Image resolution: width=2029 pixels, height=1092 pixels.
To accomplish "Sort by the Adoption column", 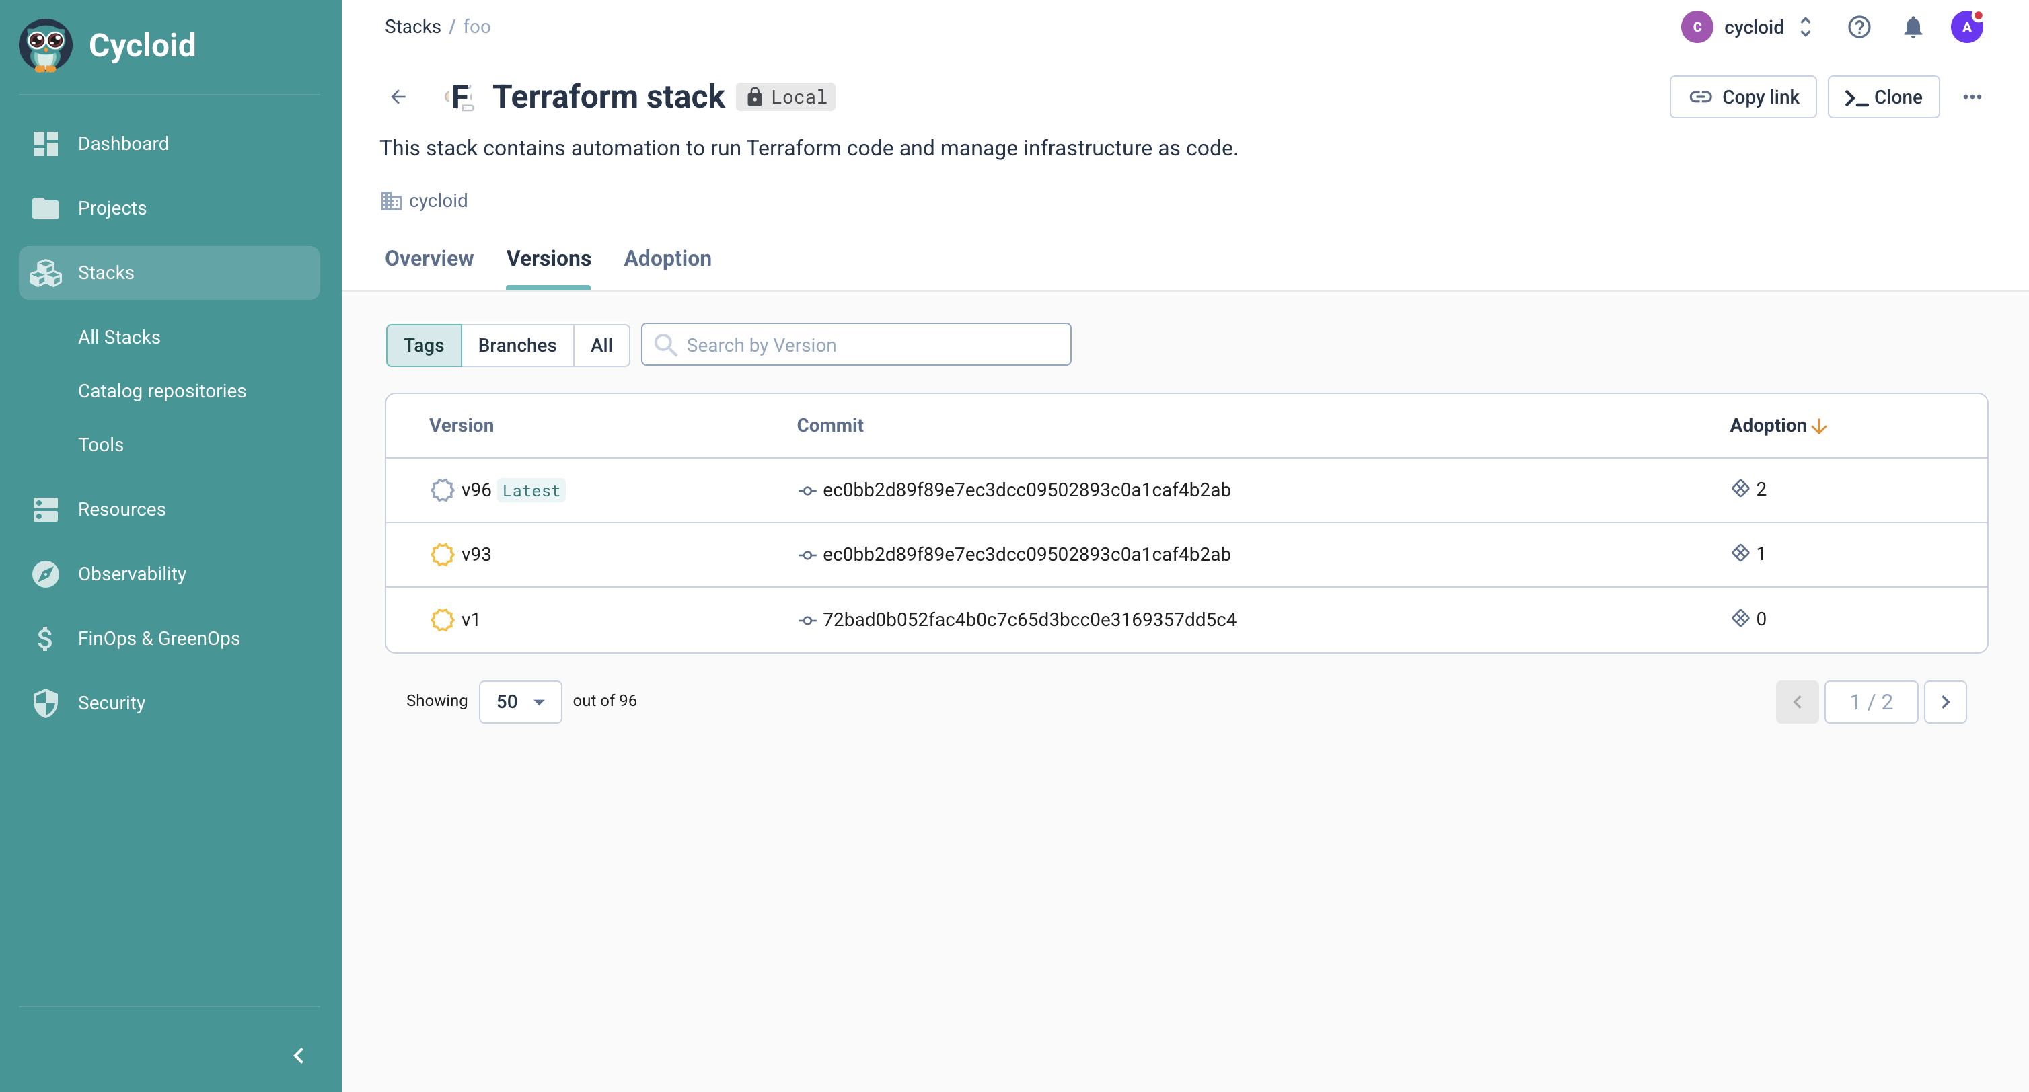I will pos(1778,425).
